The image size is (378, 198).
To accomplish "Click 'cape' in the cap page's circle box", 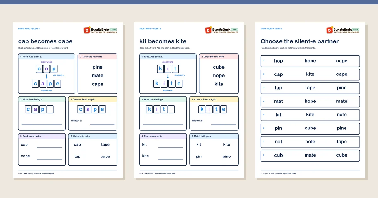I will pyautogui.click(x=98, y=84).
